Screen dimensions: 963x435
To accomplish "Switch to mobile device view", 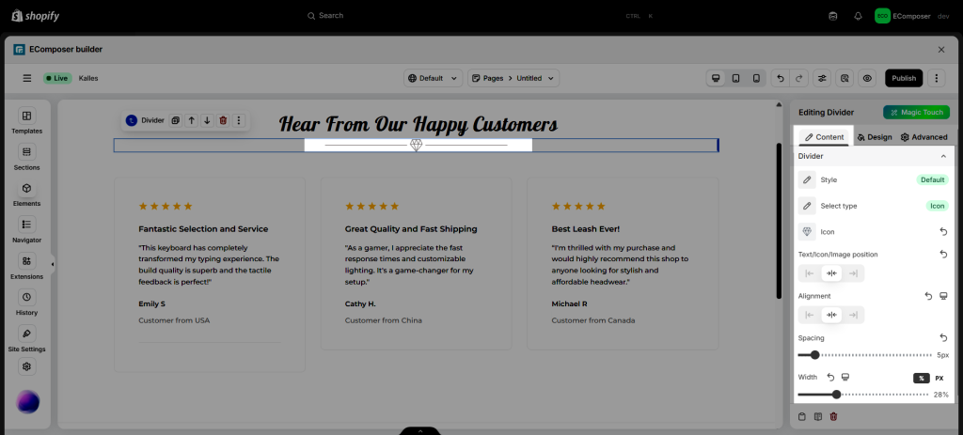I will [755, 78].
